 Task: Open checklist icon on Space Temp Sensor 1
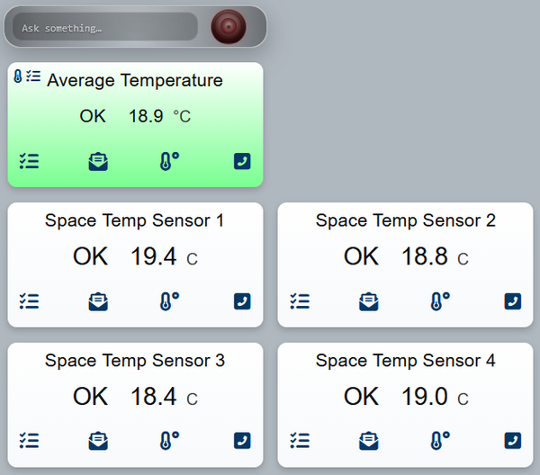coord(30,301)
